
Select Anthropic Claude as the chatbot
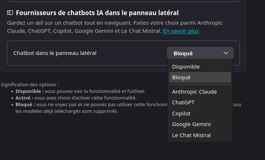coord(194,92)
